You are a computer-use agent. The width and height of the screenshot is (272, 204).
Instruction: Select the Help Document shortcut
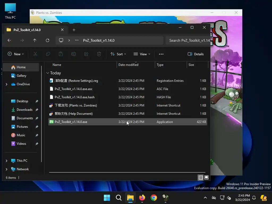(128, 114)
